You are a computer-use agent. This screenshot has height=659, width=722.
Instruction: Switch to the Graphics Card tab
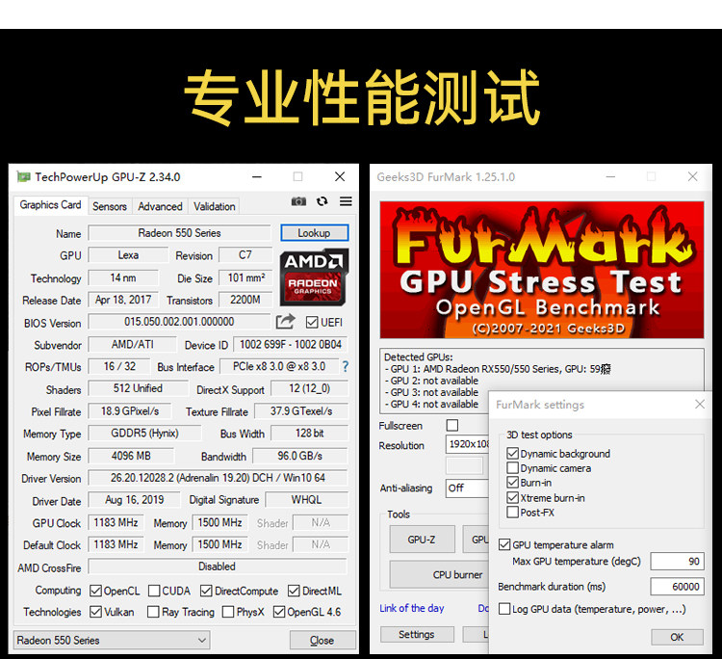pyautogui.click(x=50, y=204)
